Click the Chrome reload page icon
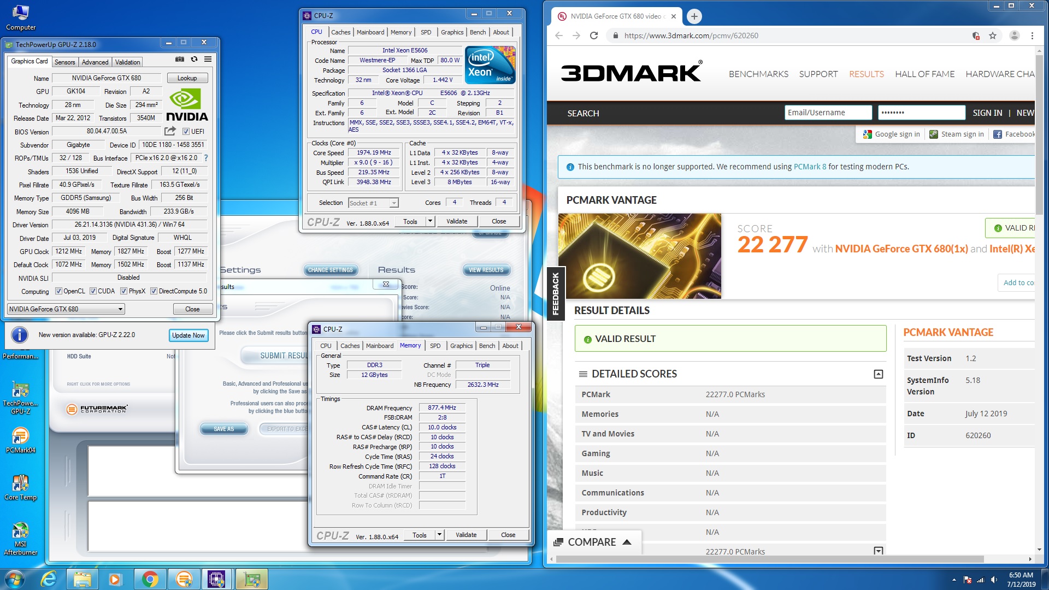 [594, 36]
